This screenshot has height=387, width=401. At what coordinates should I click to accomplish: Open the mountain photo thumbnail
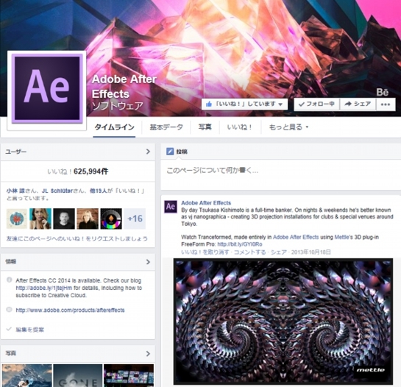pyautogui.click(x=26, y=375)
